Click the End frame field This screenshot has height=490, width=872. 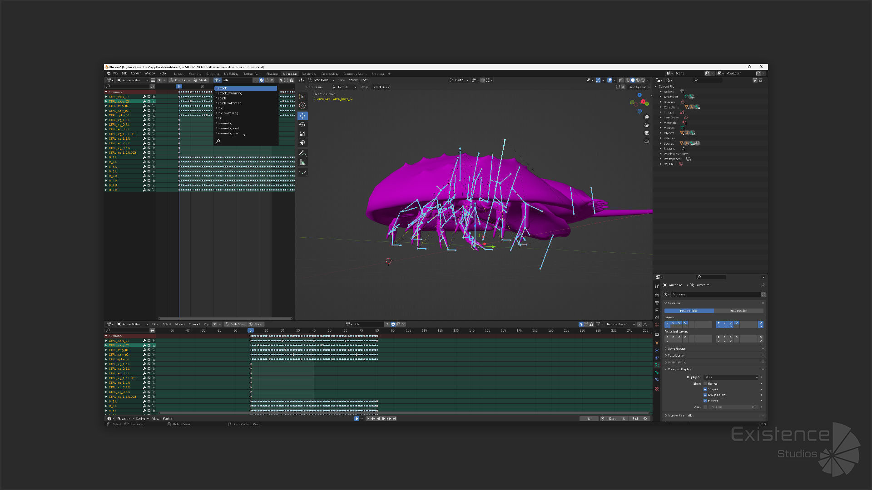[640, 419]
